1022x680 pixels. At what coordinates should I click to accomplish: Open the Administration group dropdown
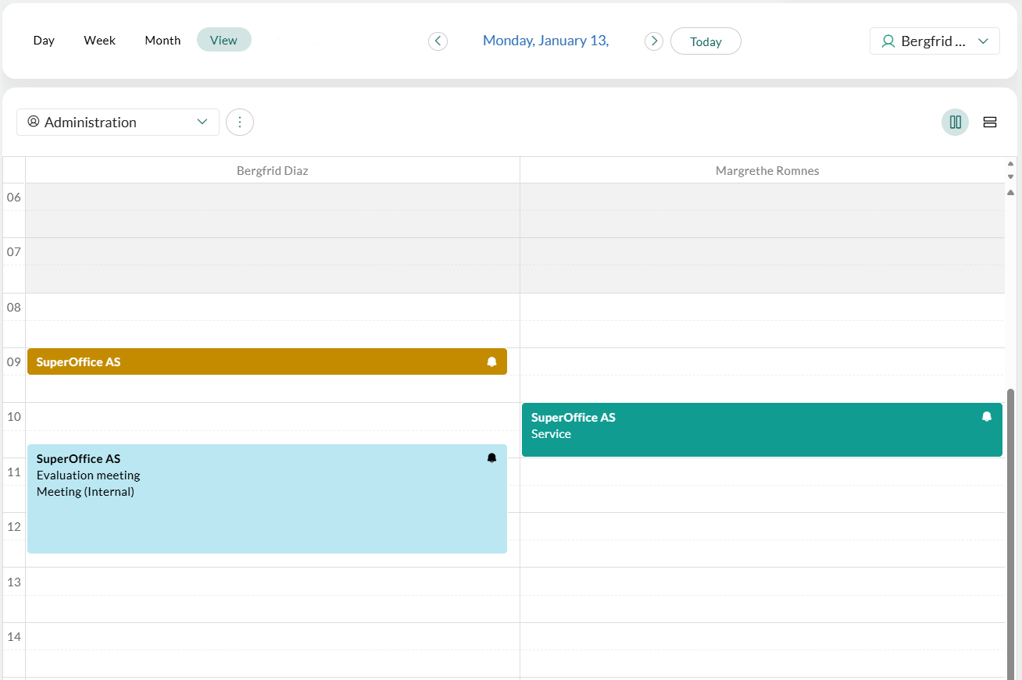point(118,122)
